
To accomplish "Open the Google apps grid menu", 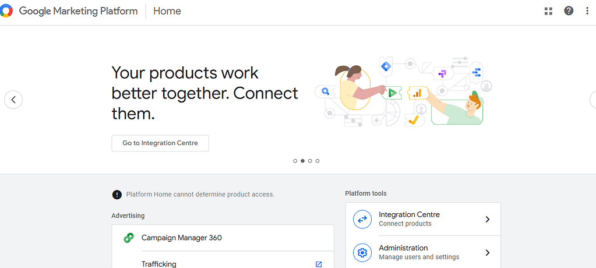I will (x=548, y=11).
